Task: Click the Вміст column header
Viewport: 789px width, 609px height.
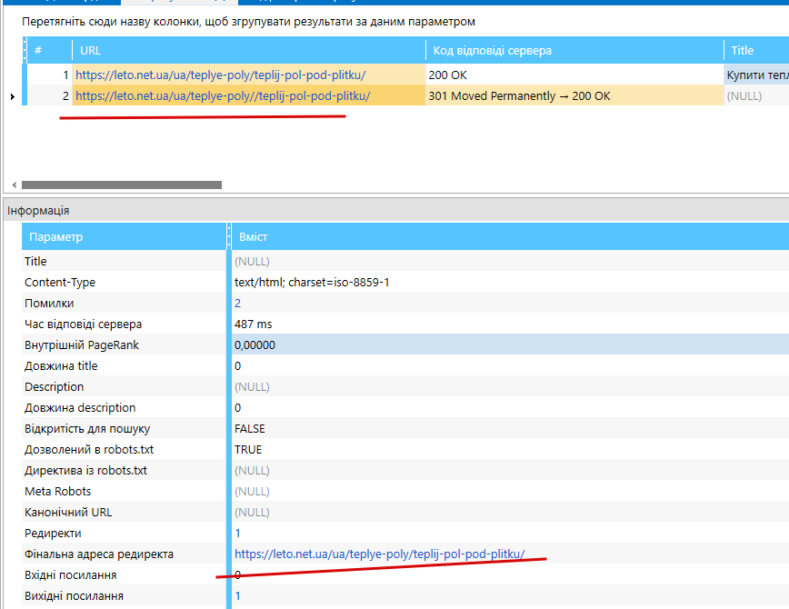Action: [x=510, y=236]
